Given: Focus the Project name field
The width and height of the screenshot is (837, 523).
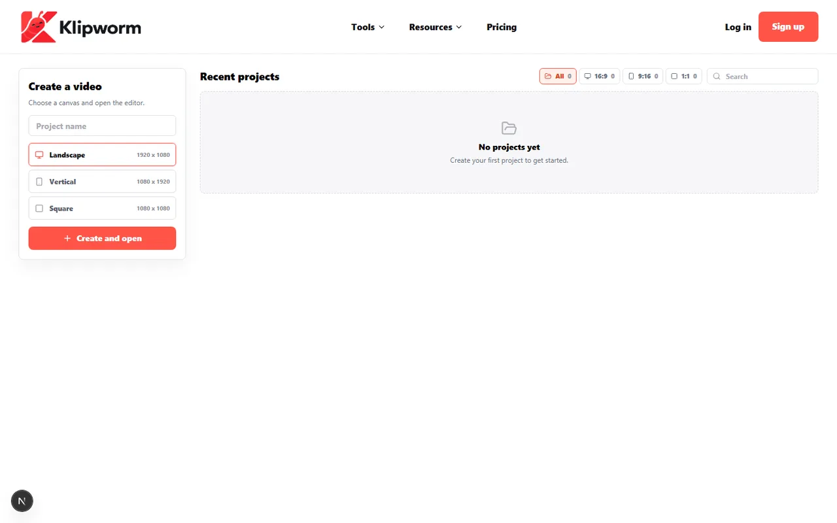Looking at the screenshot, I should [102, 126].
